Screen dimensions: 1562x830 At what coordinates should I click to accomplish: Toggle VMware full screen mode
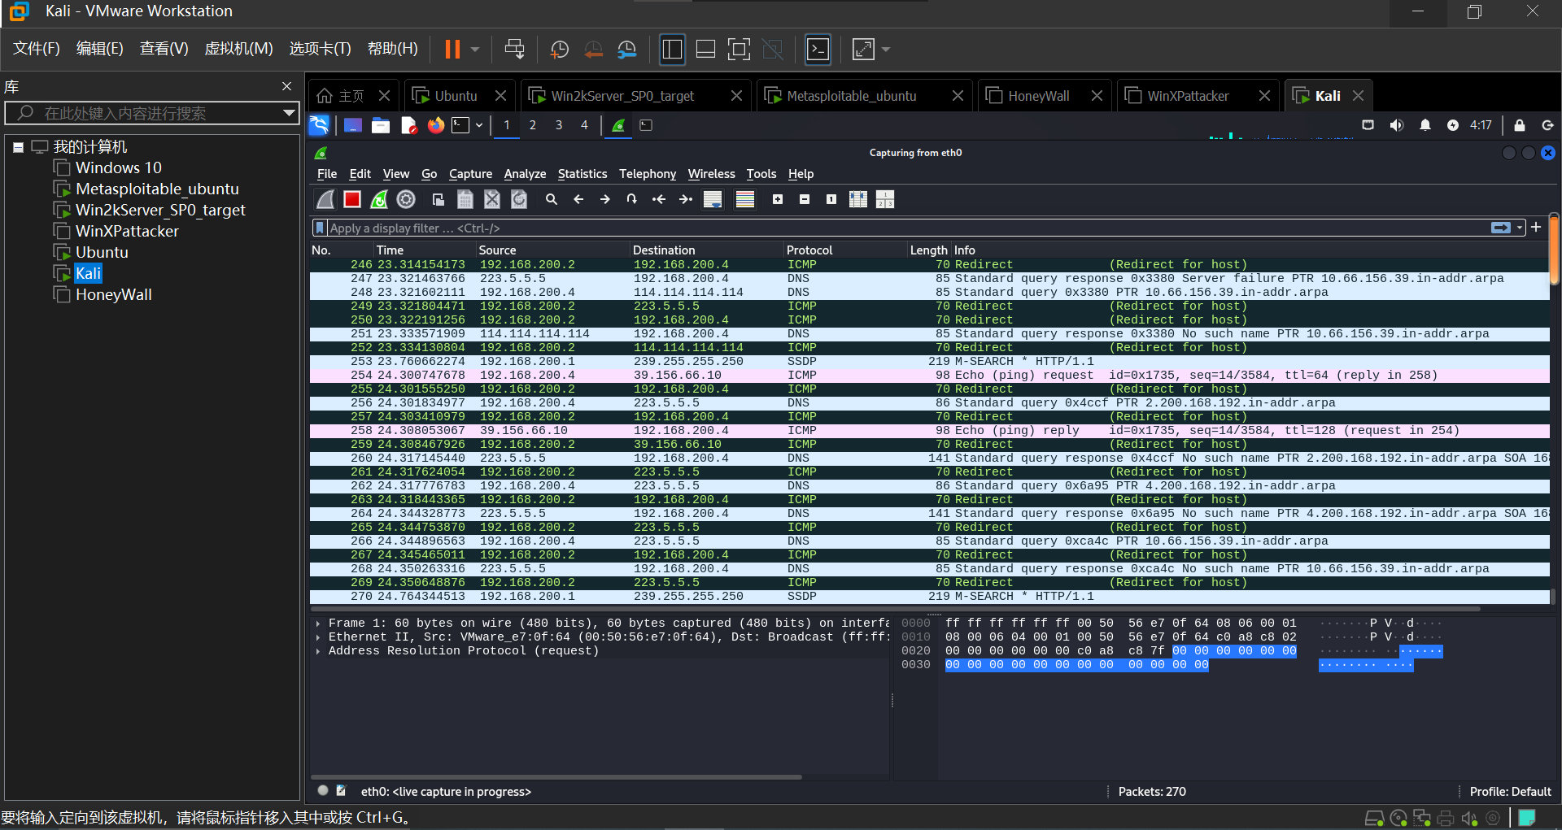click(x=739, y=50)
